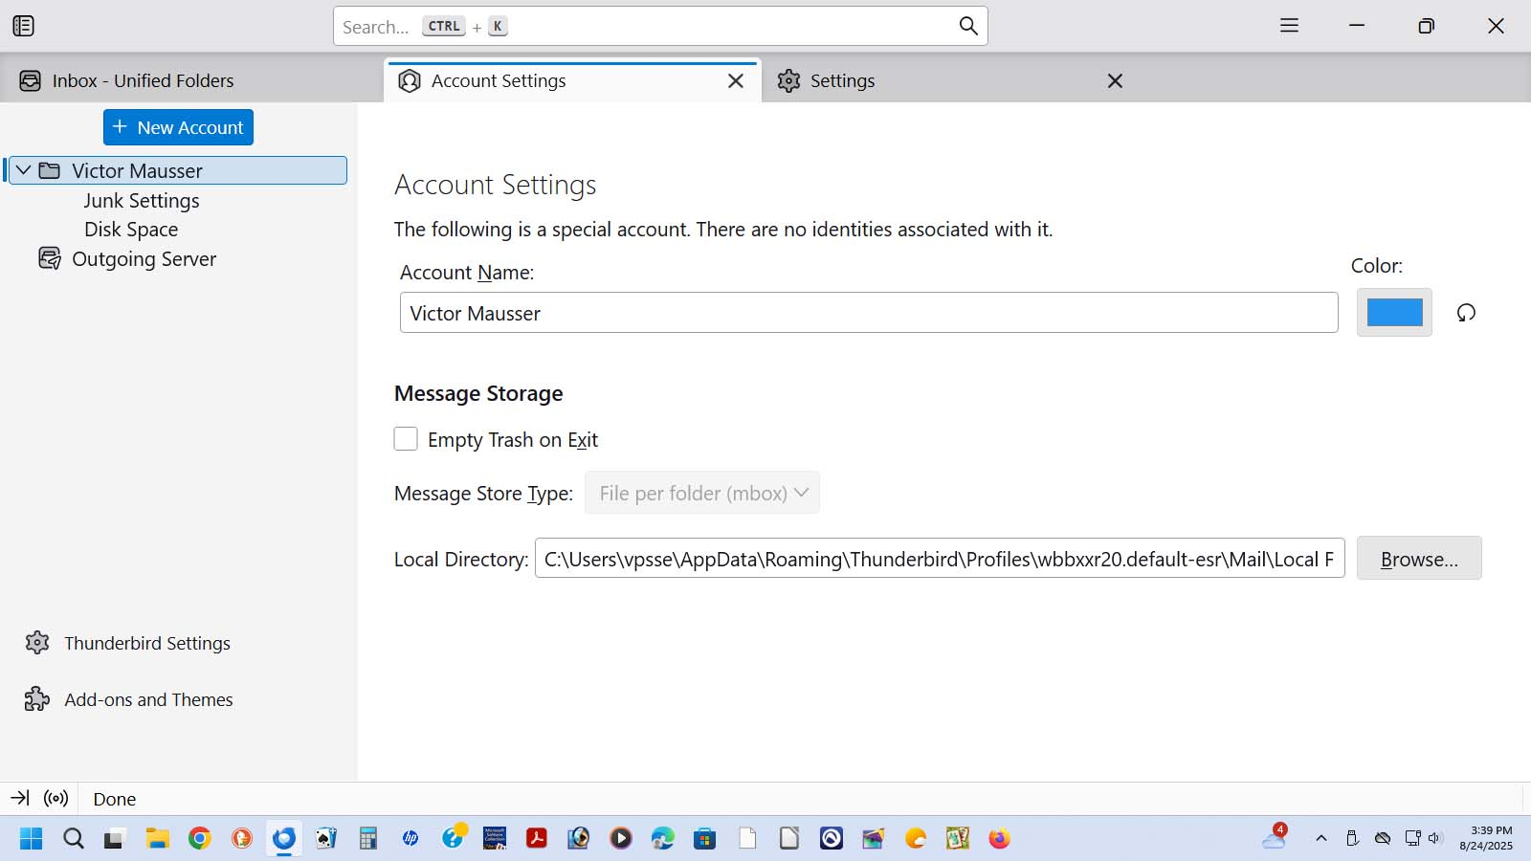Open the blue account color picker
Viewport: 1531px width, 861px height.
tap(1393, 313)
